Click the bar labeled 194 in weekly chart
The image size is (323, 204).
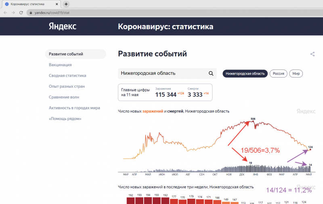tap(148, 201)
